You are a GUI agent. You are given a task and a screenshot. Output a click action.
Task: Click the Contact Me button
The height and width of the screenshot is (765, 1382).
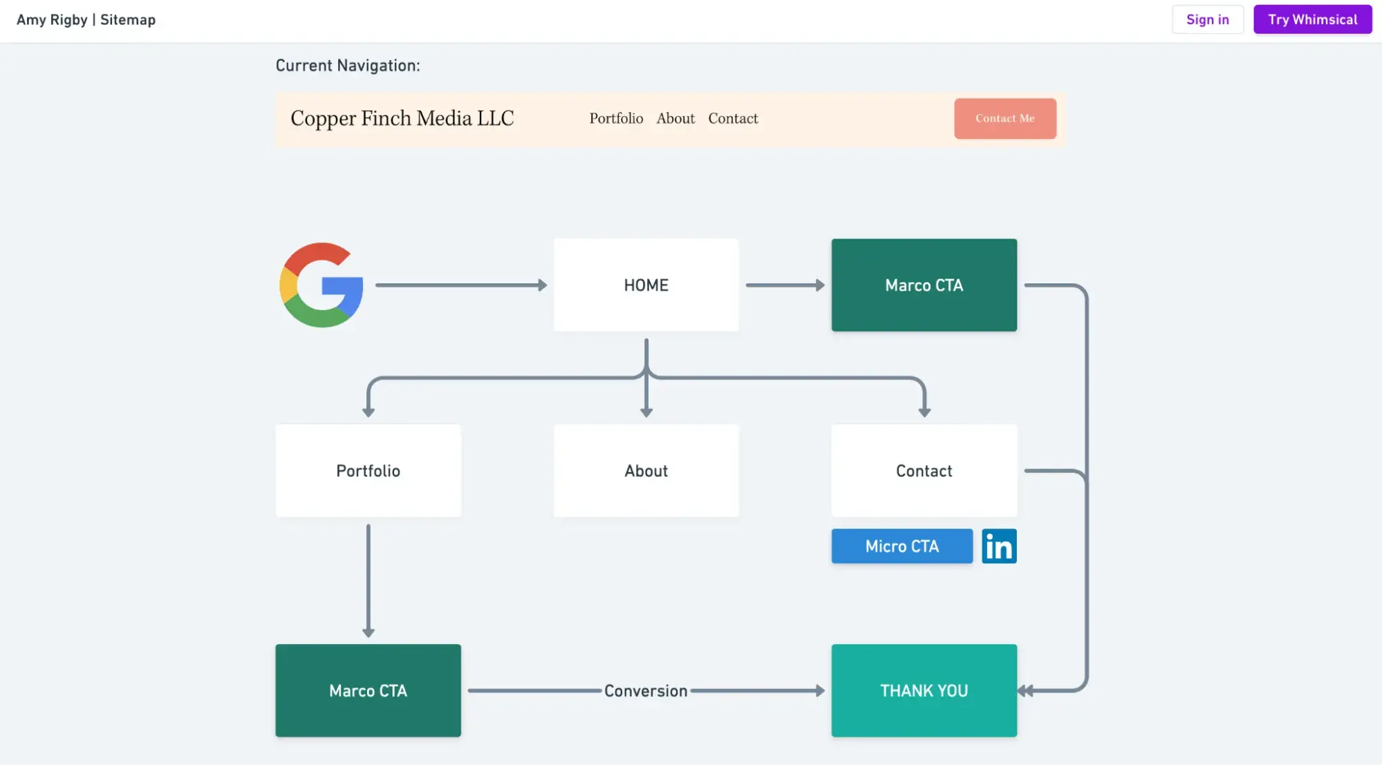pyautogui.click(x=1005, y=118)
